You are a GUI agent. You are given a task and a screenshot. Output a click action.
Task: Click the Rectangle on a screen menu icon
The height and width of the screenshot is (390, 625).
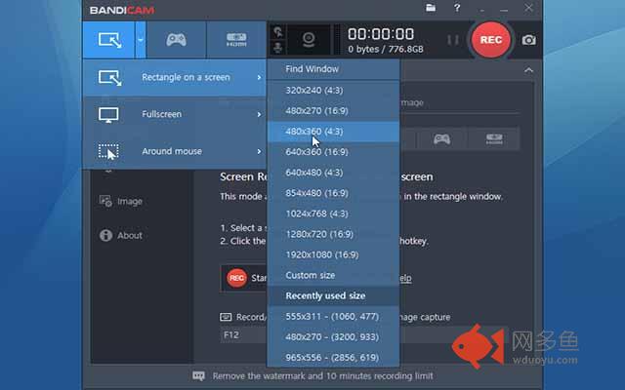(x=109, y=78)
